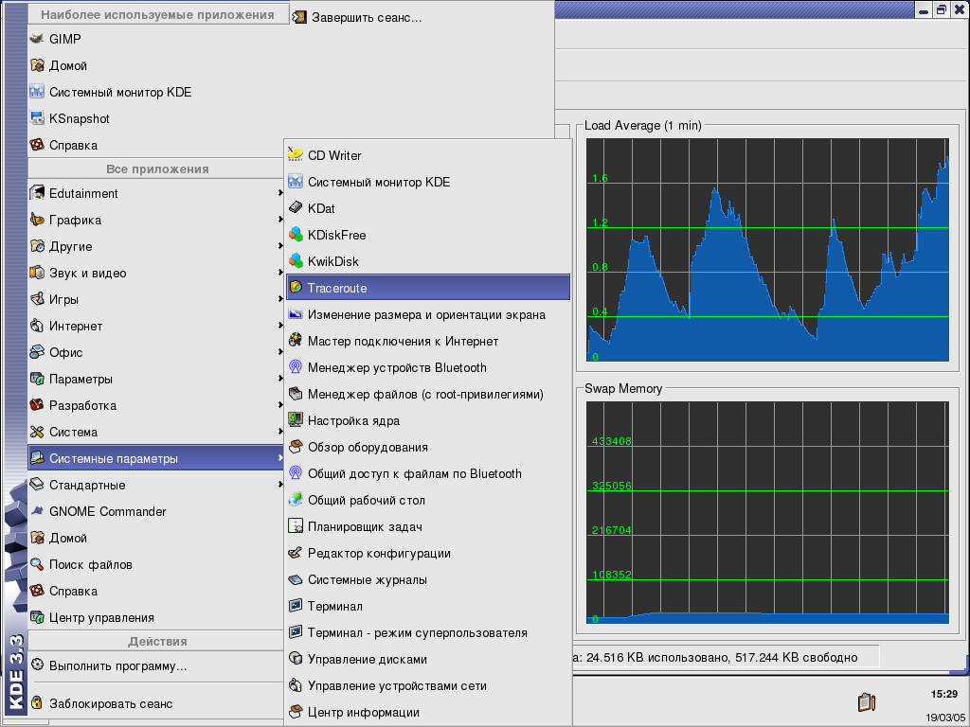The height and width of the screenshot is (727, 970).
Task: Open Центр управления from the menu
Action: point(156,617)
